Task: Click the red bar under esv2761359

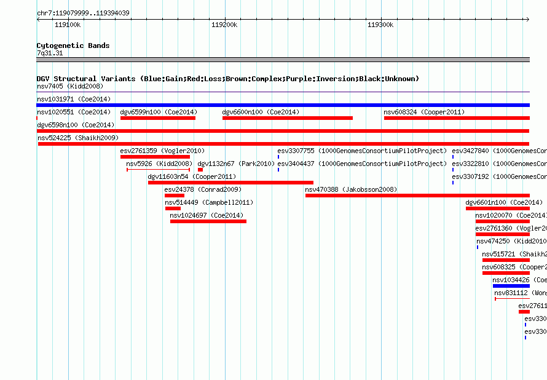Action: [x=155, y=157]
